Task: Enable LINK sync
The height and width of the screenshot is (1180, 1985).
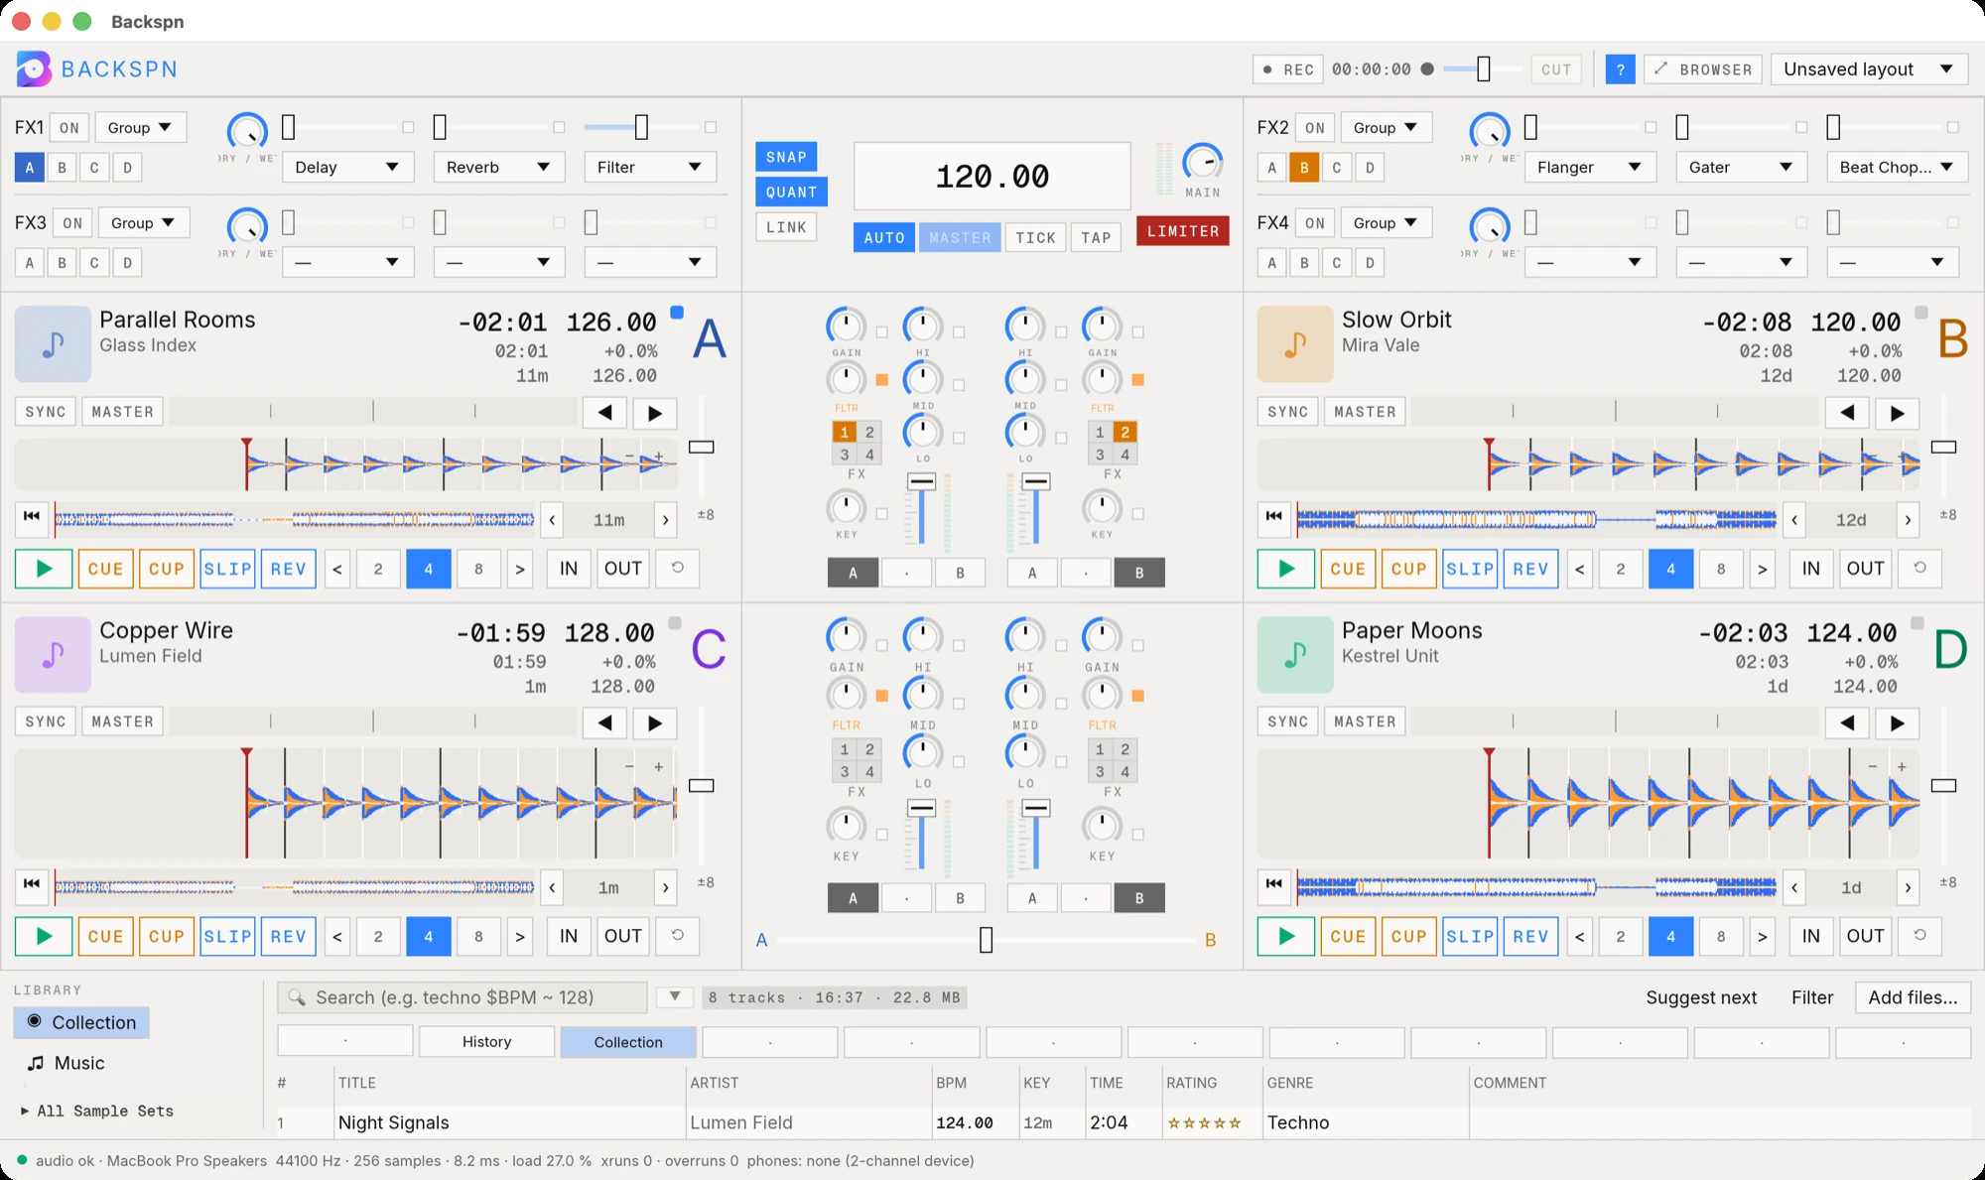Action: pyautogui.click(x=786, y=227)
